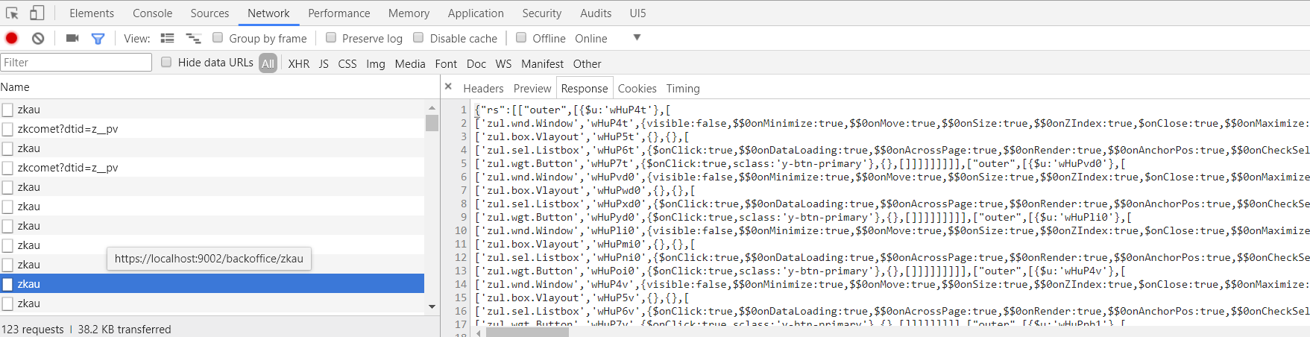
Task: Click the request list scroll down arrow
Action: (x=432, y=306)
